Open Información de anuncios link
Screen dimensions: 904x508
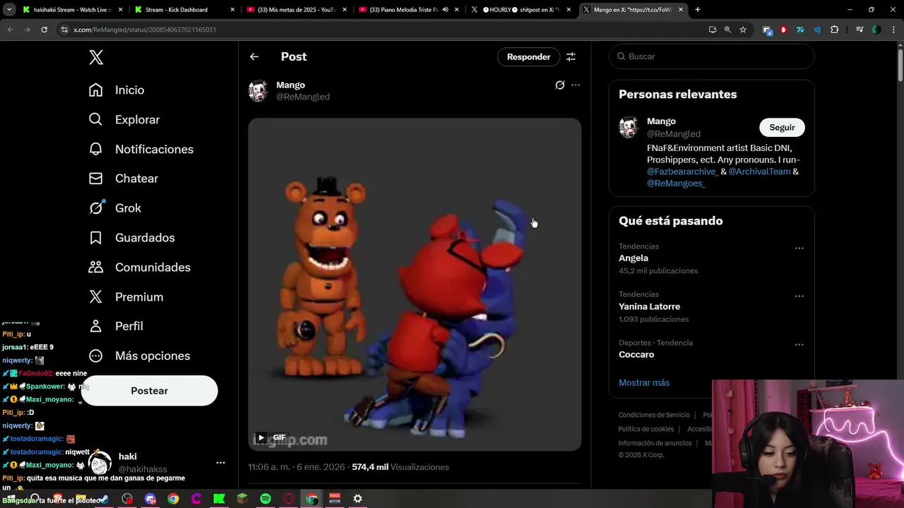[x=655, y=443]
